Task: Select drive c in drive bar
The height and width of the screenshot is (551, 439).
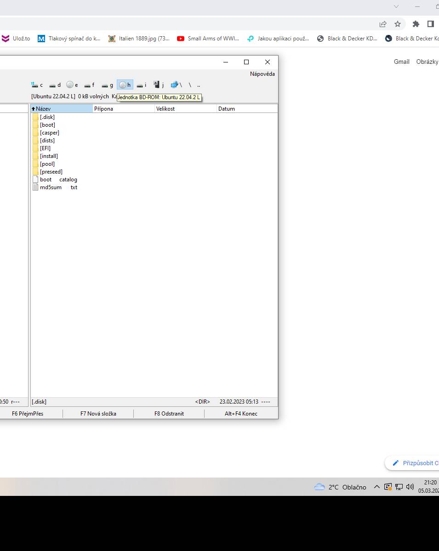Action: click(37, 85)
